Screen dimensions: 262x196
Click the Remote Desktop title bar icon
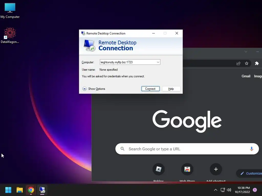coord(83,33)
